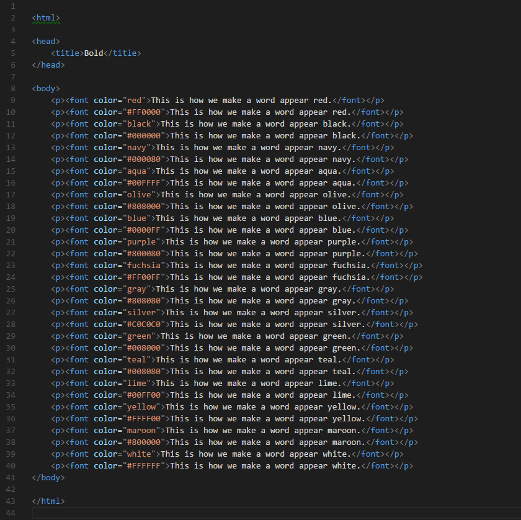
Task: Click the opening body tag
Action: point(46,89)
